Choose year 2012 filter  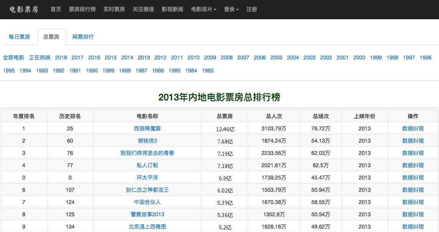[161, 58]
